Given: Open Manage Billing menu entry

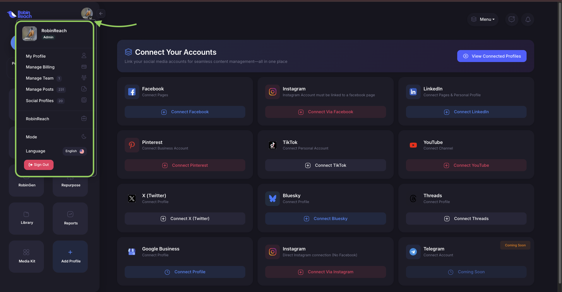Looking at the screenshot, I should point(56,67).
